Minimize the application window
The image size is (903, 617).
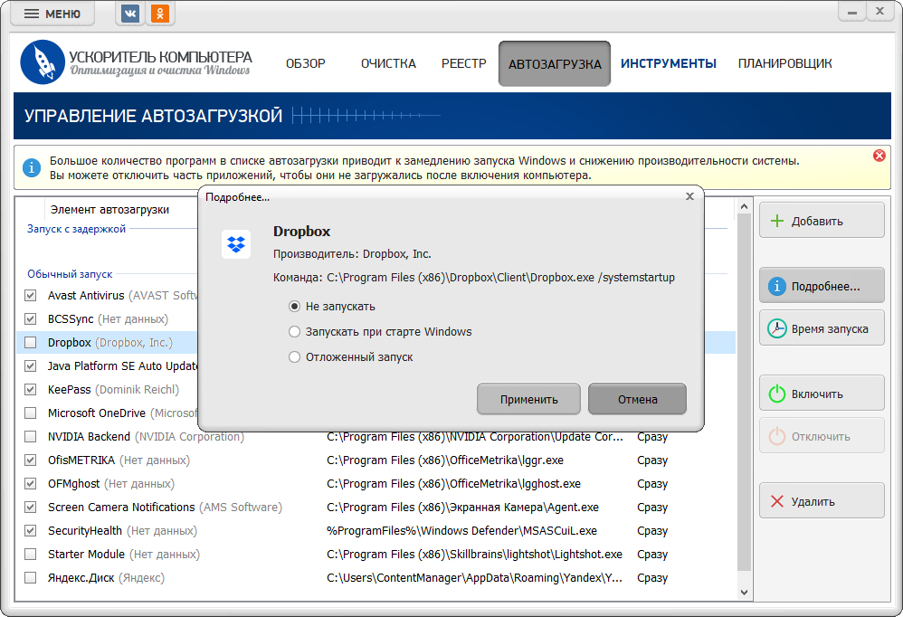tap(852, 12)
